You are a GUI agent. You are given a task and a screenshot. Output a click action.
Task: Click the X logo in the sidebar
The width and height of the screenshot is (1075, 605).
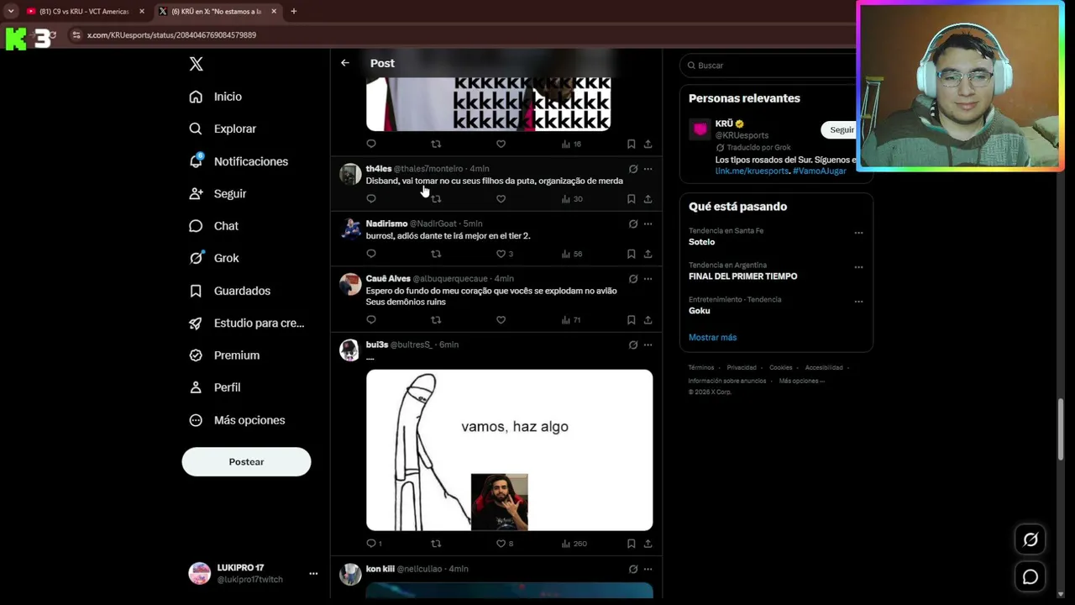click(196, 64)
